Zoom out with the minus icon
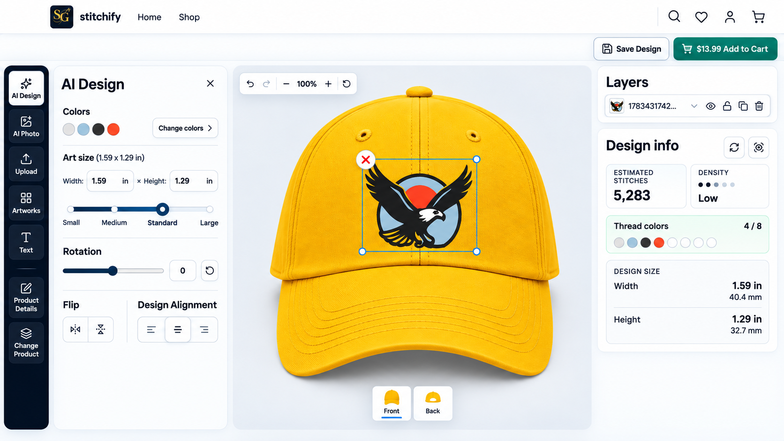This screenshot has height=441, width=784. pos(286,84)
